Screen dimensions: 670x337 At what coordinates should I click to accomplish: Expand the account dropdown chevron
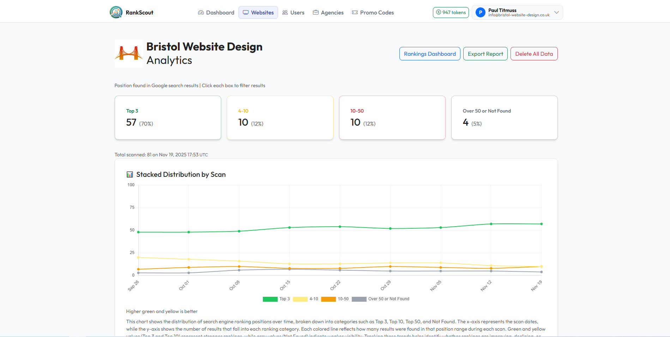[x=557, y=12]
